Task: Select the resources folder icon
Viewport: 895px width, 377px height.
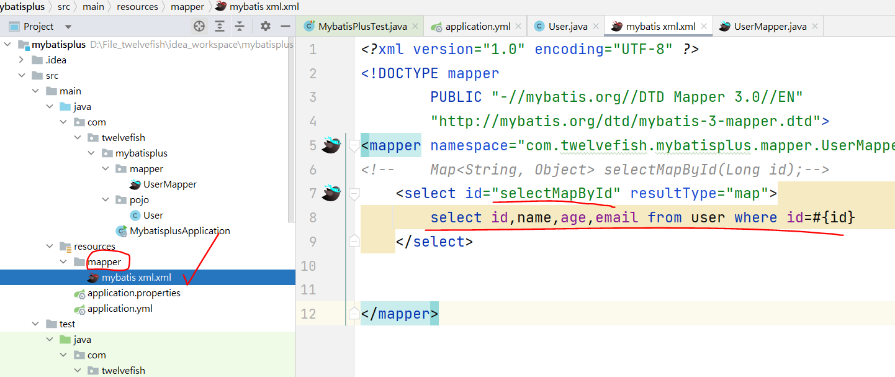Action: (x=65, y=247)
